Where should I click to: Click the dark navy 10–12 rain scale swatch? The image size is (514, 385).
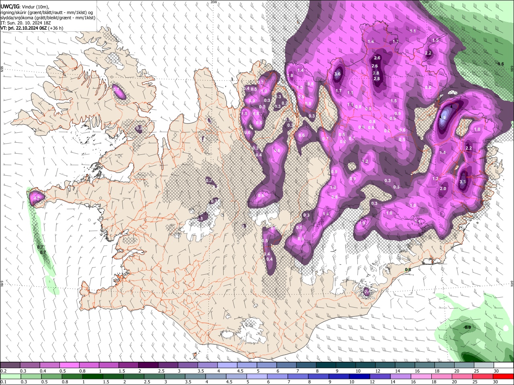(359, 376)
